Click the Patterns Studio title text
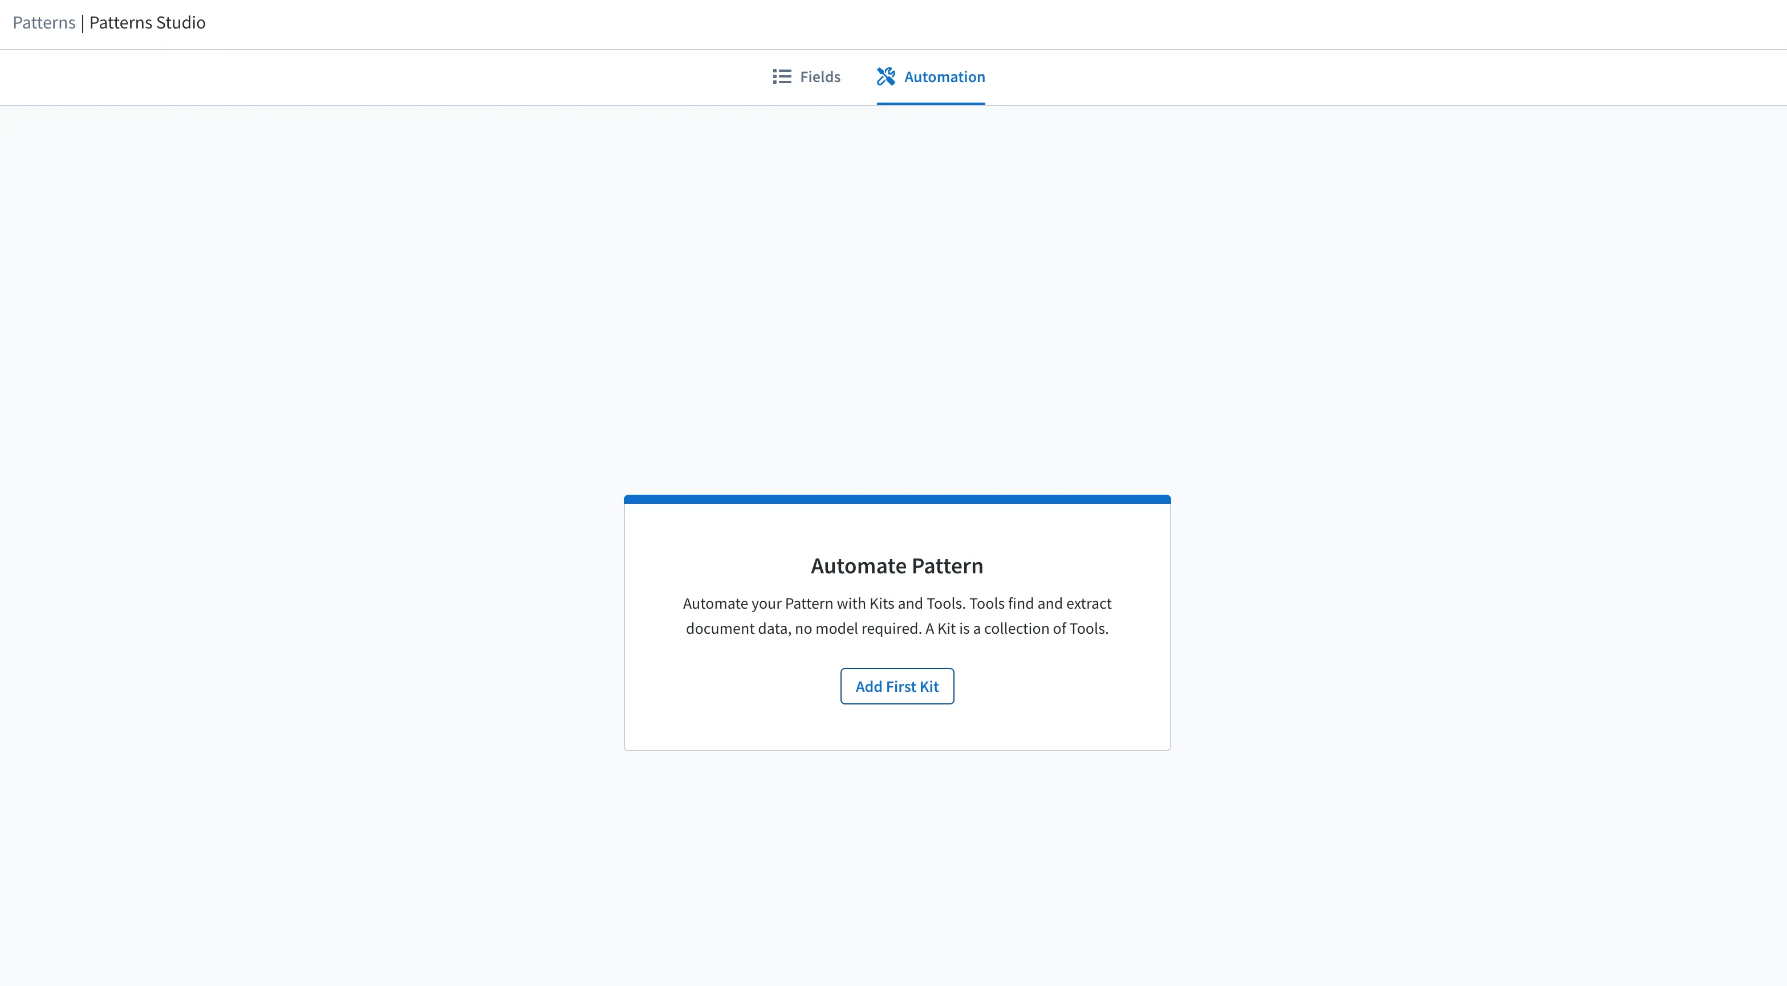 tap(147, 23)
